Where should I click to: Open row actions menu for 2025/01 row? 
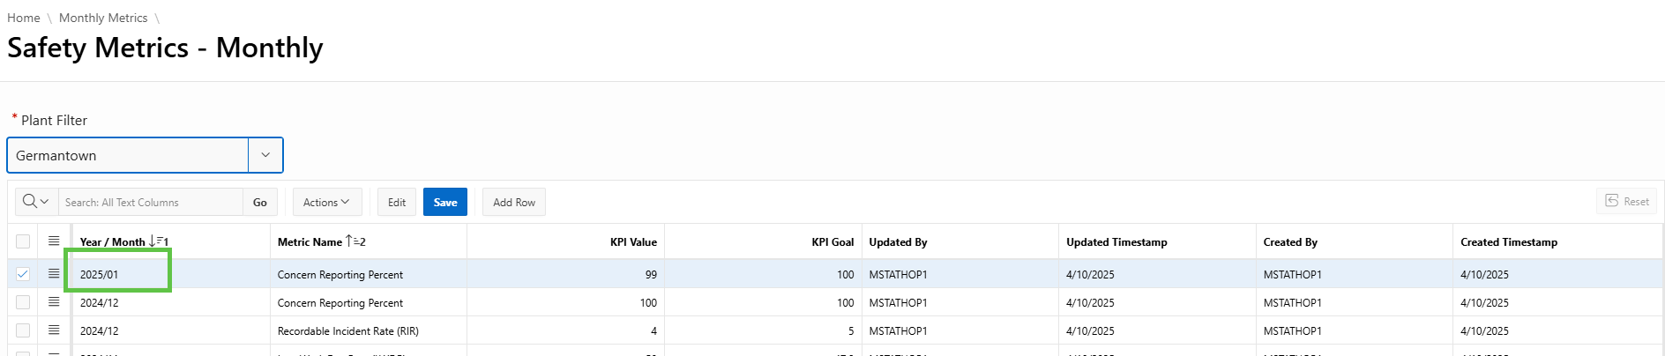(x=54, y=274)
